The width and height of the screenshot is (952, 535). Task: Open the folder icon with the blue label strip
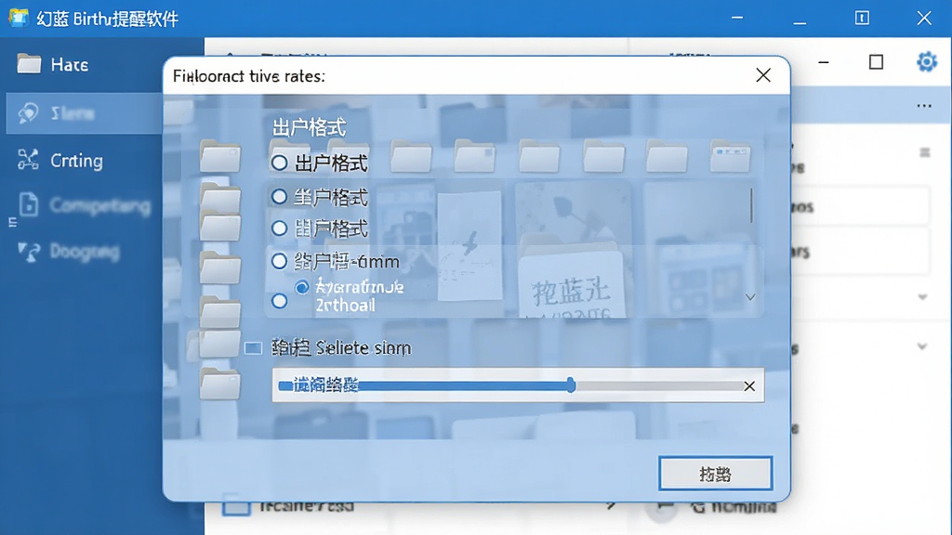point(731,156)
